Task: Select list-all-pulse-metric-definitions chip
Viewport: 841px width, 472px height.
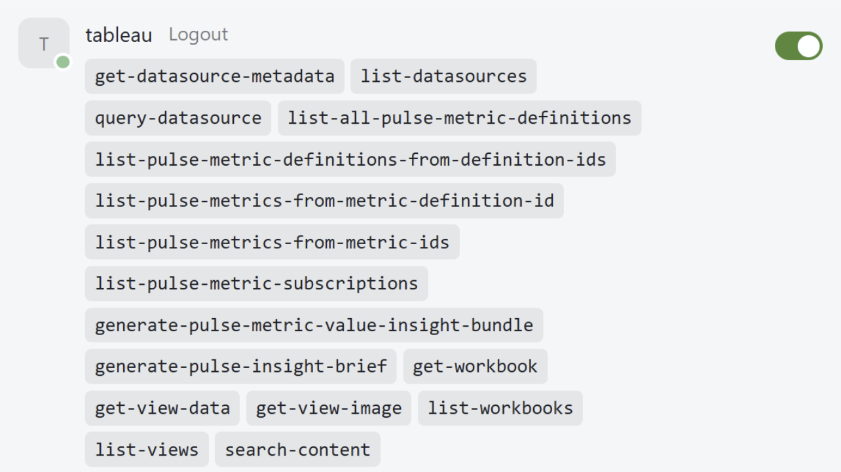Action: coord(459,118)
